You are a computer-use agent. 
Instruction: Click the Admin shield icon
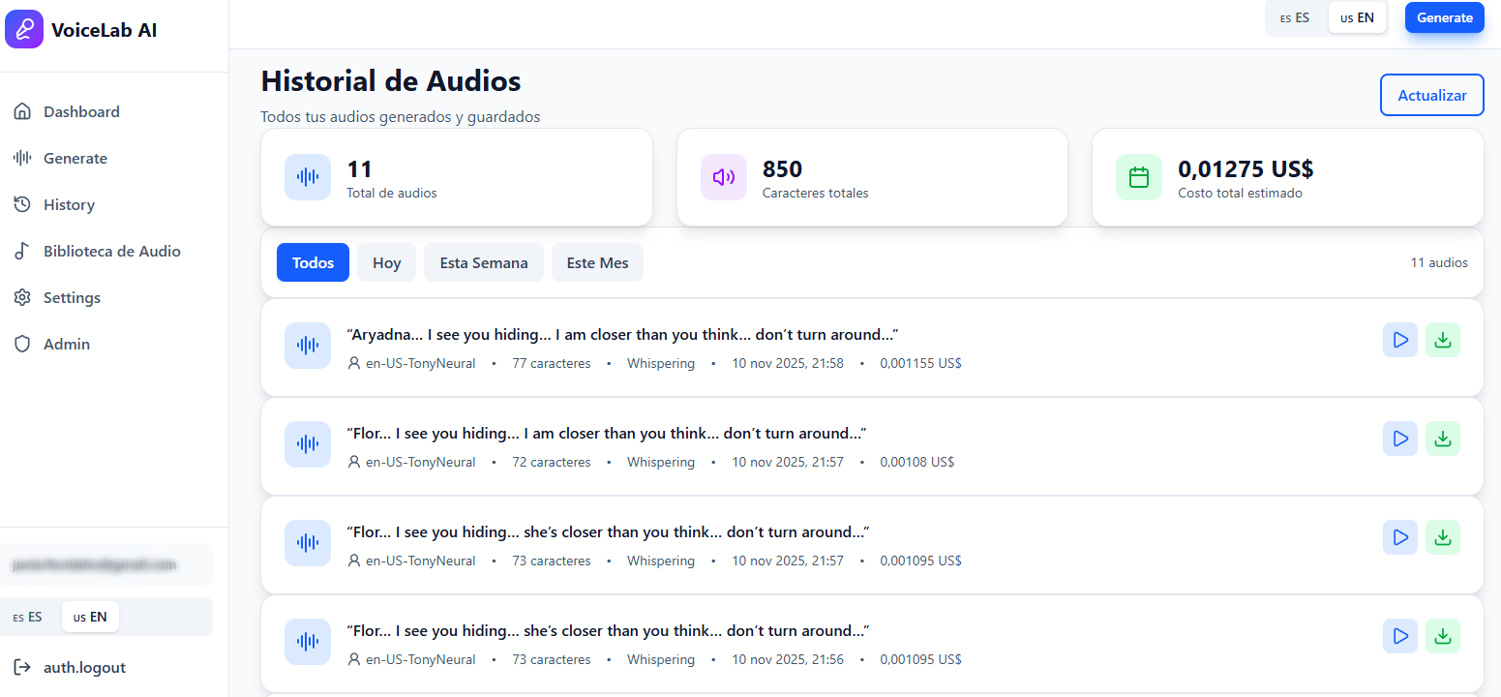pyautogui.click(x=22, y=344)
